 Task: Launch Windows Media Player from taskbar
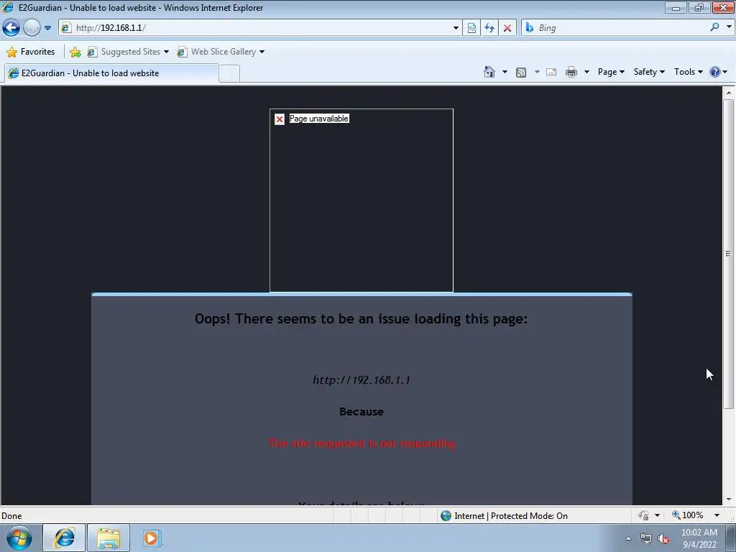click(x=151, y=538)
